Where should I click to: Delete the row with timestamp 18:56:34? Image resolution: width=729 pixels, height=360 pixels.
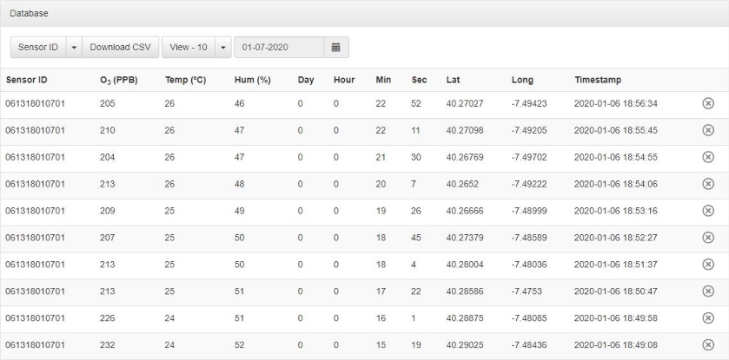tap(707, 103)
